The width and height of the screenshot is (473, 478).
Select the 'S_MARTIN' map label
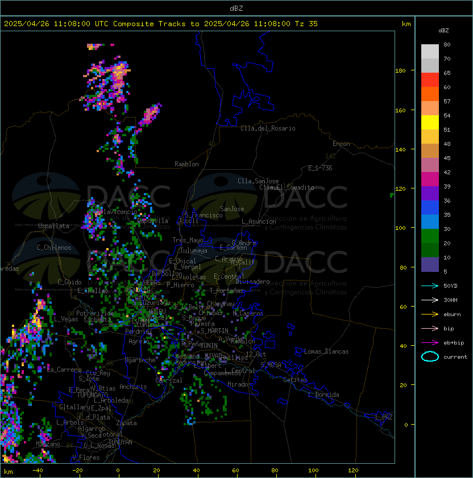[x=214, y=331]
